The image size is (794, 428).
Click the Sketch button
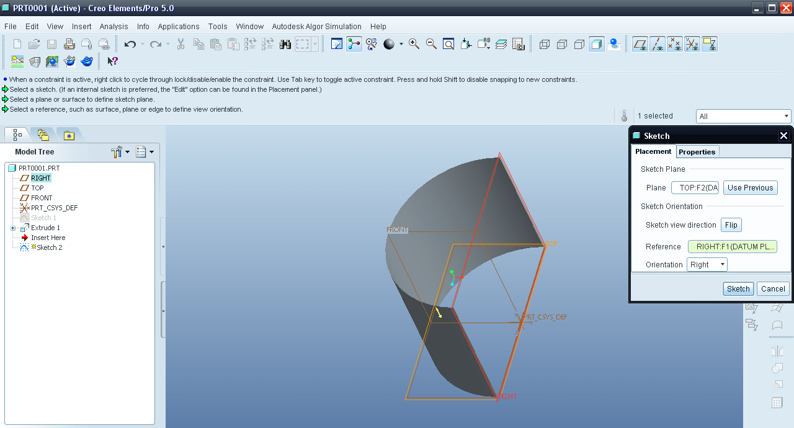[738, 288]
